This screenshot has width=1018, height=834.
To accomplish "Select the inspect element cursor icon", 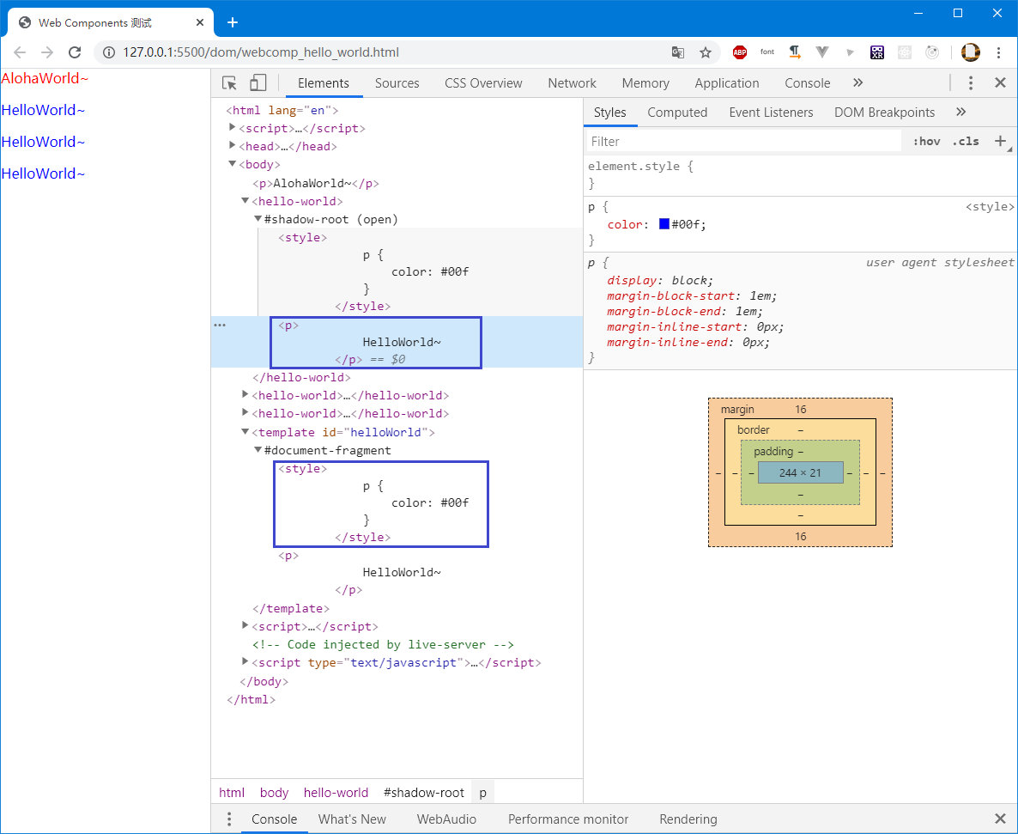I will pos(227,82).
